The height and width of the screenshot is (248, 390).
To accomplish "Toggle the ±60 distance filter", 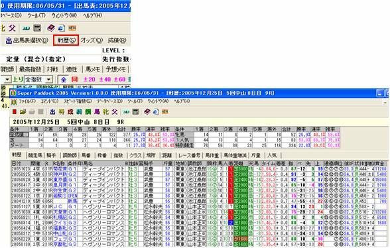I will point(120,80).
